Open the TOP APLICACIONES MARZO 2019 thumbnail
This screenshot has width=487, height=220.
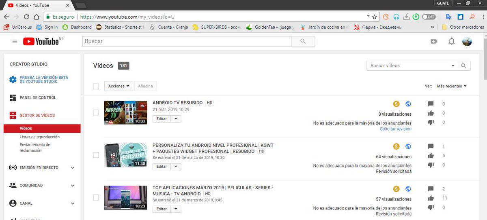pos(125,197)
